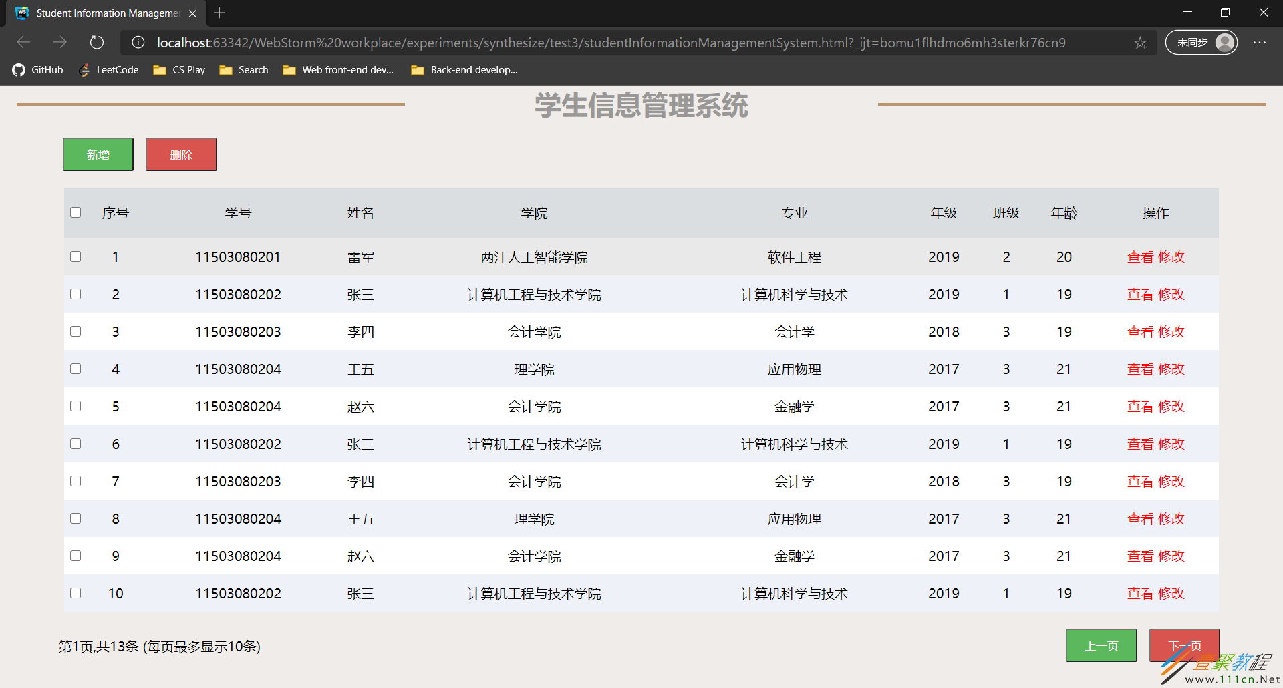Reload the current page
Image resolution: width=1283 pixels, height=688 pixels.
click(96, 42)
